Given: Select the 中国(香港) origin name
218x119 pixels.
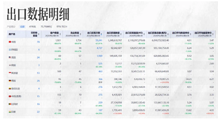Looking at the screenshot, I should pyautogui.click(x=16, y=96).
